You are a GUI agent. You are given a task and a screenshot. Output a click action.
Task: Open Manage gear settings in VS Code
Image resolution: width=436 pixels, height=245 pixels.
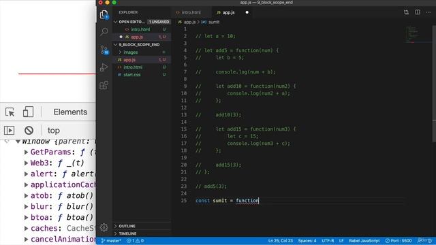(x=104, y=227)
